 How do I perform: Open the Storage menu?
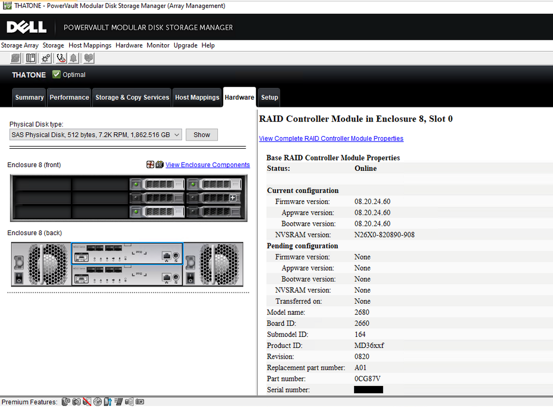[53, 45]
